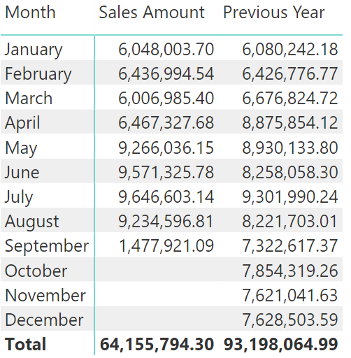351x358 pixels.
Task: Click June's previous year value 8,258,058.30
Action: pos(290,172)
